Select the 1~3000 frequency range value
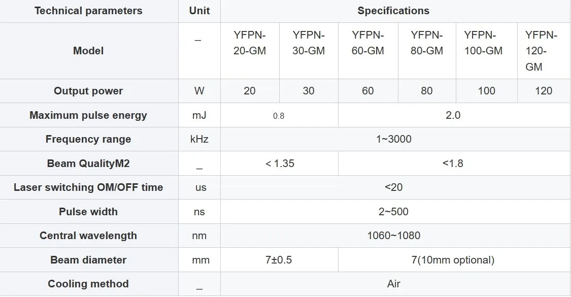Screen dimensions: 571x297 394,139
